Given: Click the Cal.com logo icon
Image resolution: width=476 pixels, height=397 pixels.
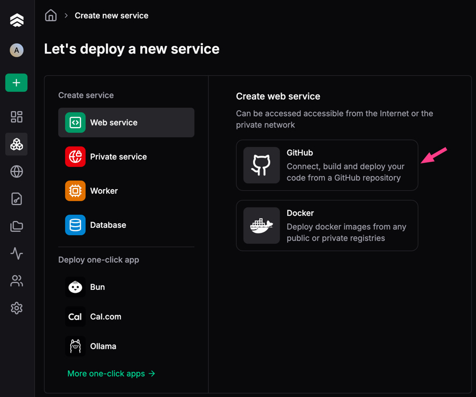Looking at the screenshot, I should coord(75,317).
